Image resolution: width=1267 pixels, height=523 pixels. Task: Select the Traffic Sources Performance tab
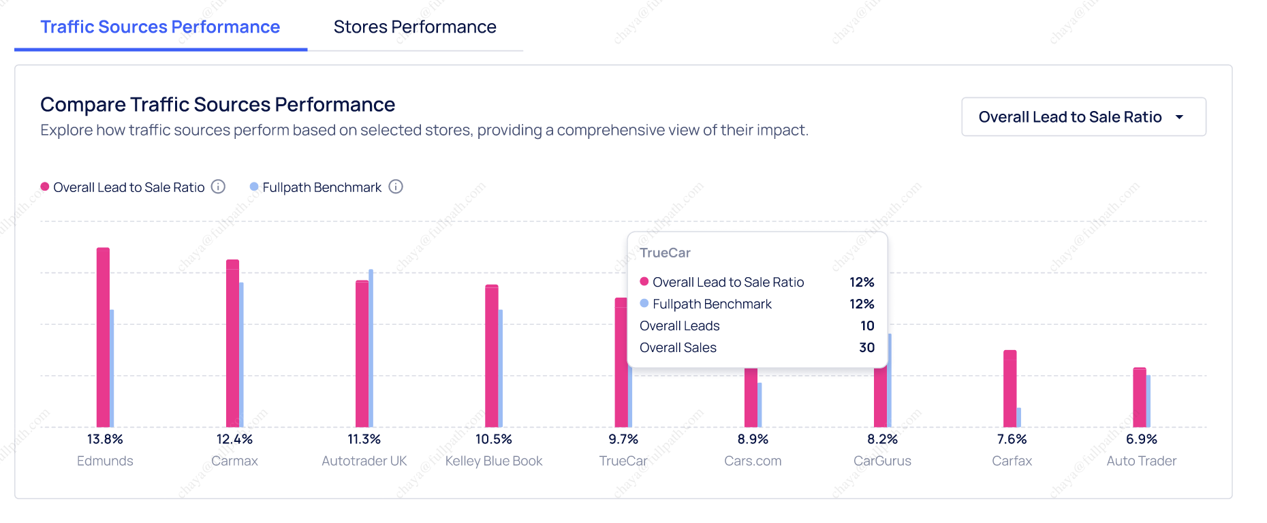click(160, 27)
